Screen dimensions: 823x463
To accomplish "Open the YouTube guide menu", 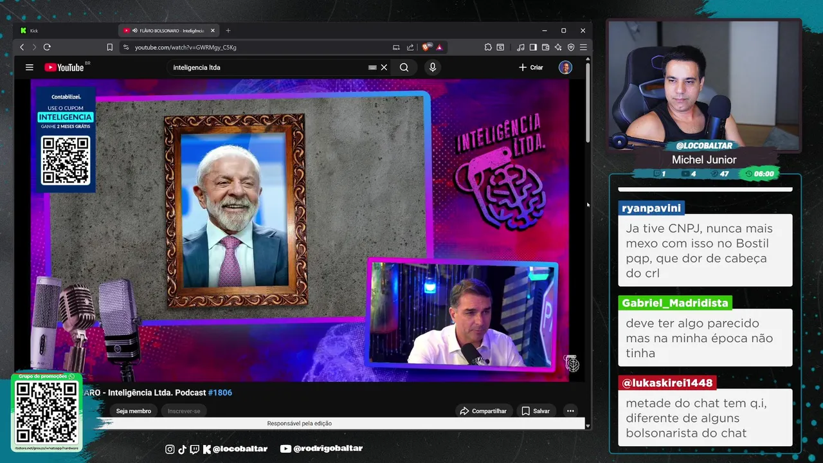I will tap(29, 67).
